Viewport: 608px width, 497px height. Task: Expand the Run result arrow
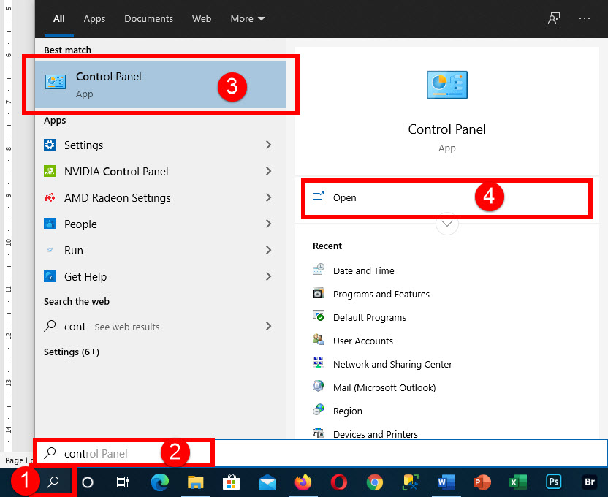[268, 251]
